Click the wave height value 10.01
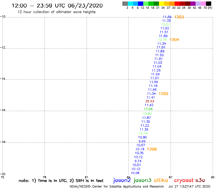The height and width of the screenshot is (189, 215). pos(137,165)
